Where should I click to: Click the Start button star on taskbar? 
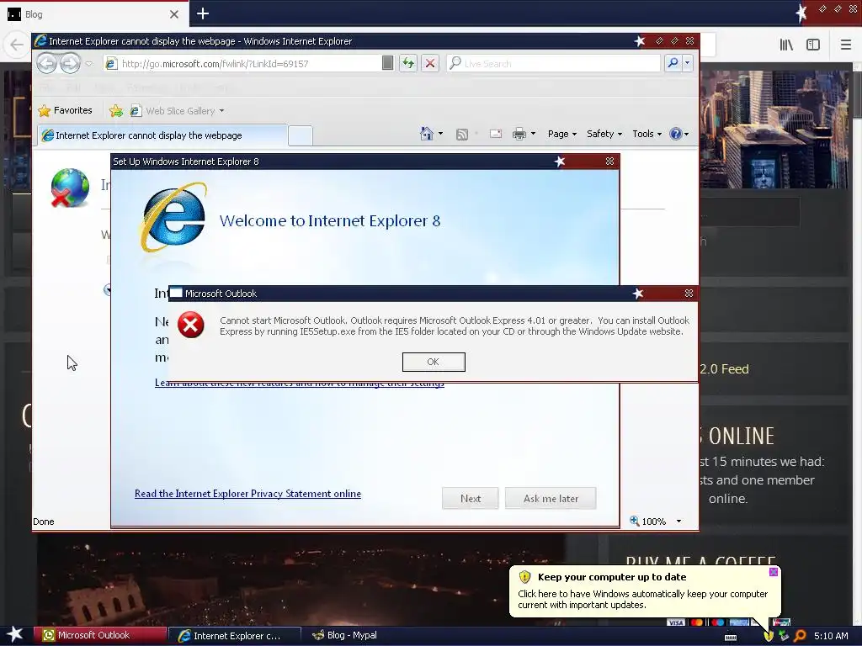click(14, 634)
